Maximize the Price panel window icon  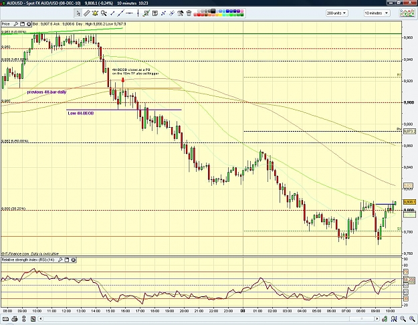click(22, 24)
